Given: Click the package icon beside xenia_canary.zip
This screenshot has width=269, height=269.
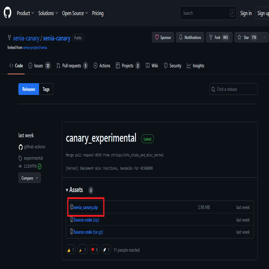Looking at the screenshot, I should pos(72,207).
